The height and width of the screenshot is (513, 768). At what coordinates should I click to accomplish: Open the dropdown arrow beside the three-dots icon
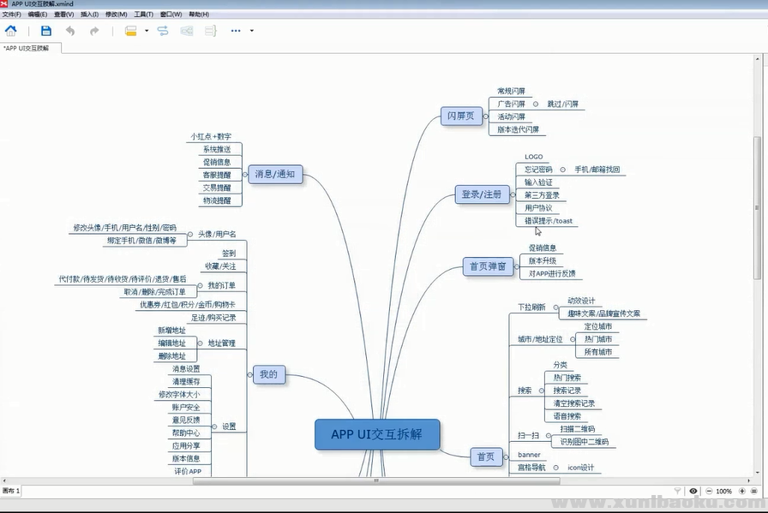click(251, 31)
